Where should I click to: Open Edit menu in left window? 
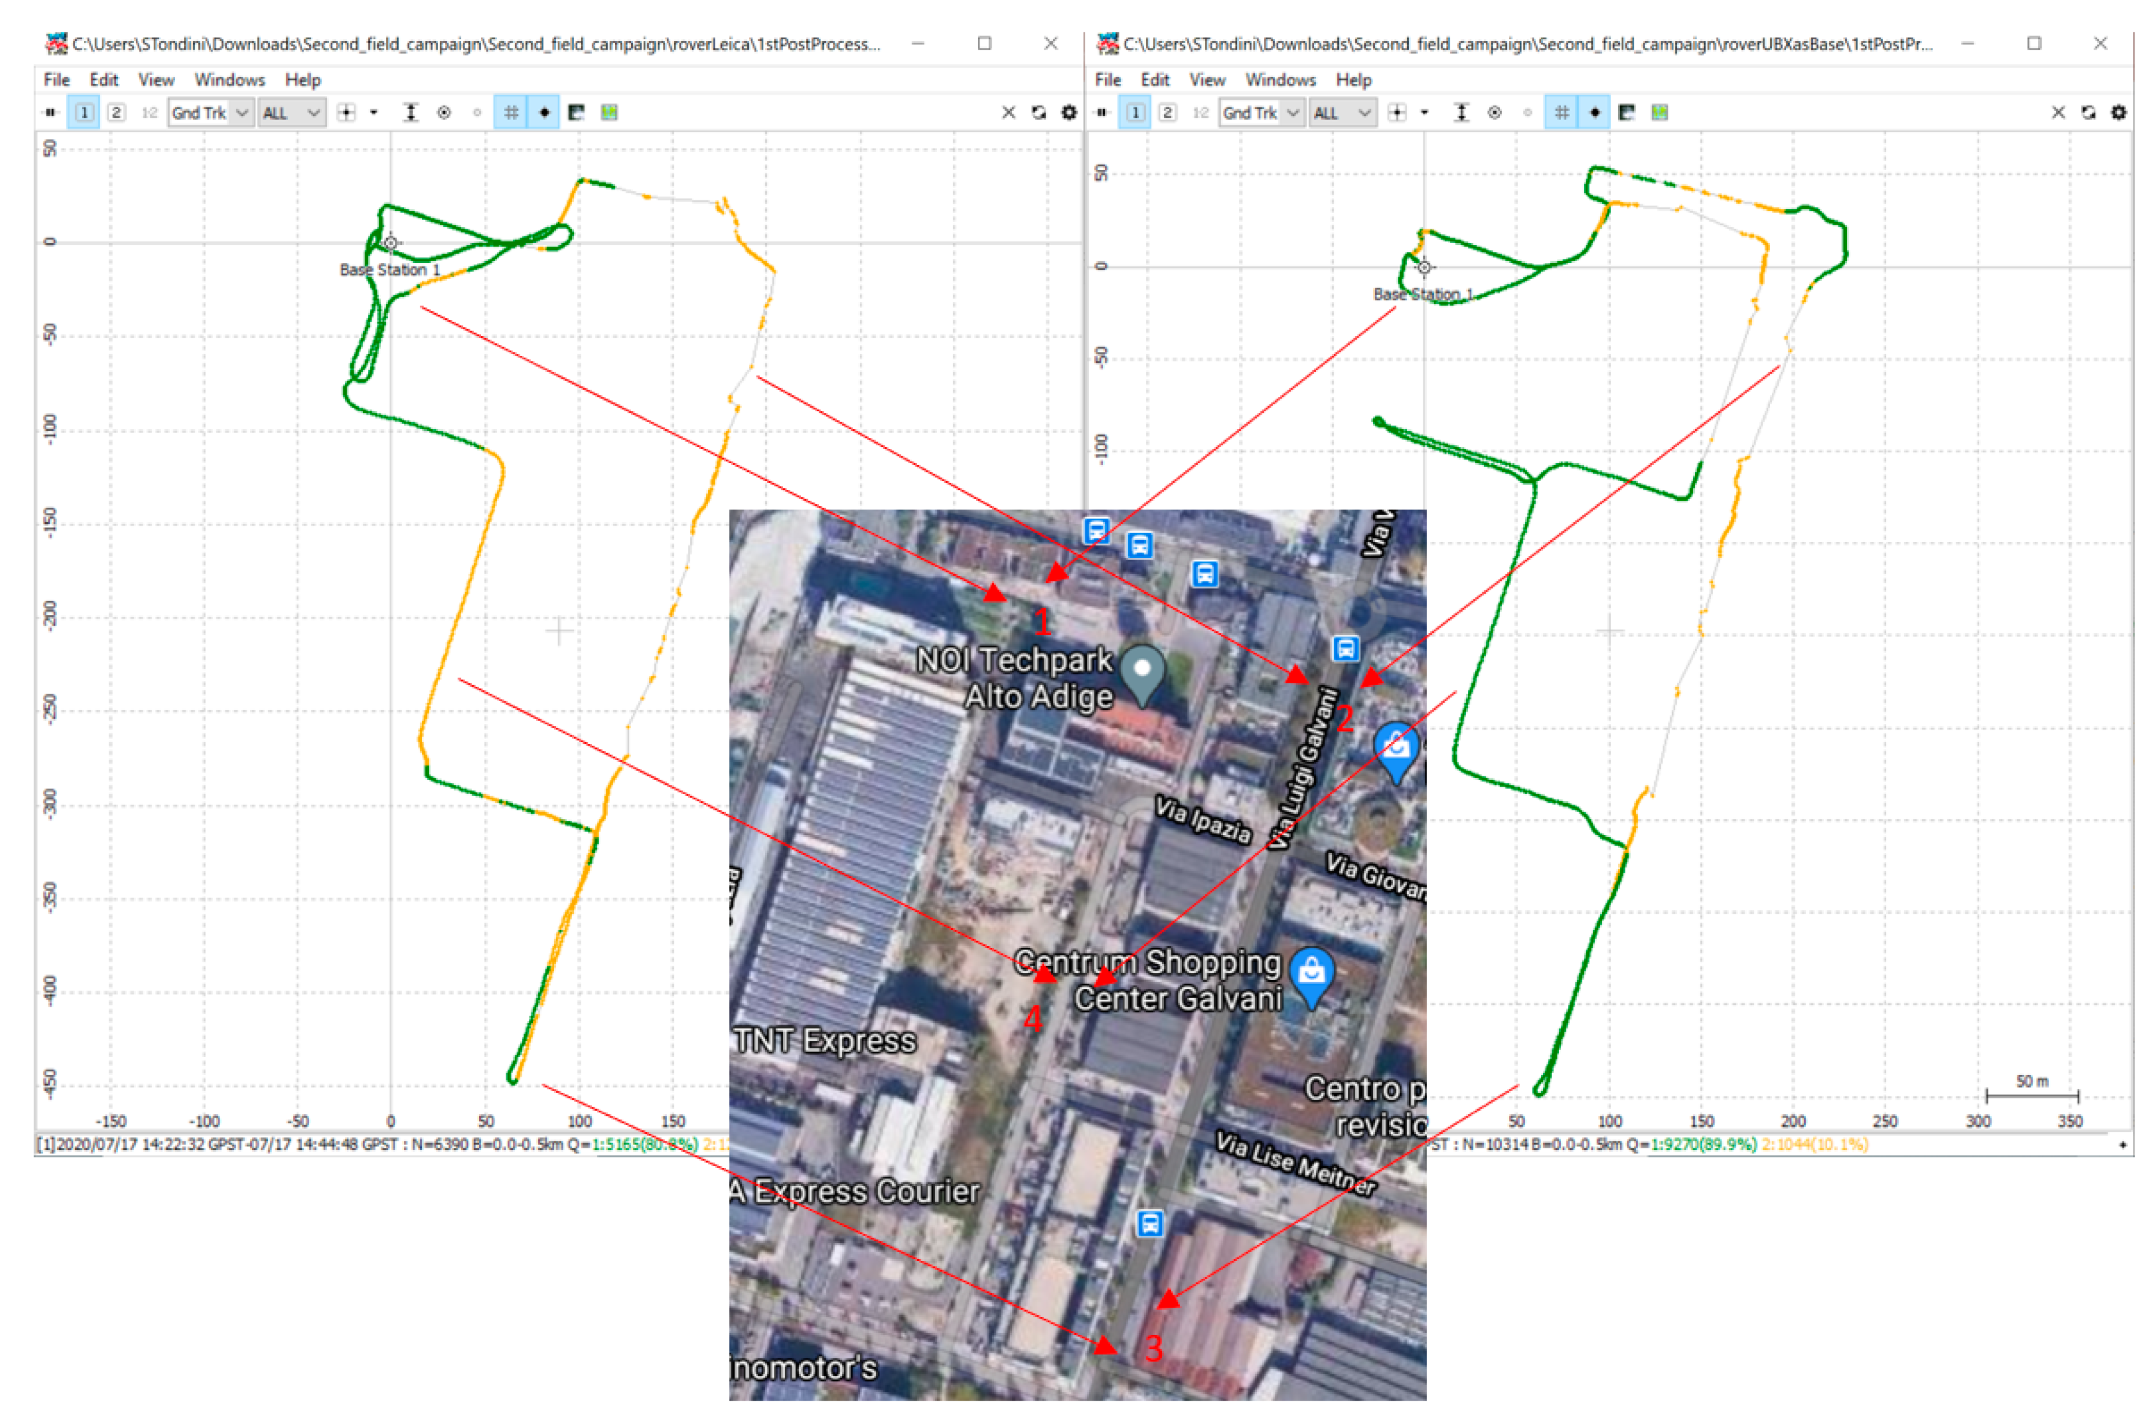pyautogui.click(x=104, y=80)
